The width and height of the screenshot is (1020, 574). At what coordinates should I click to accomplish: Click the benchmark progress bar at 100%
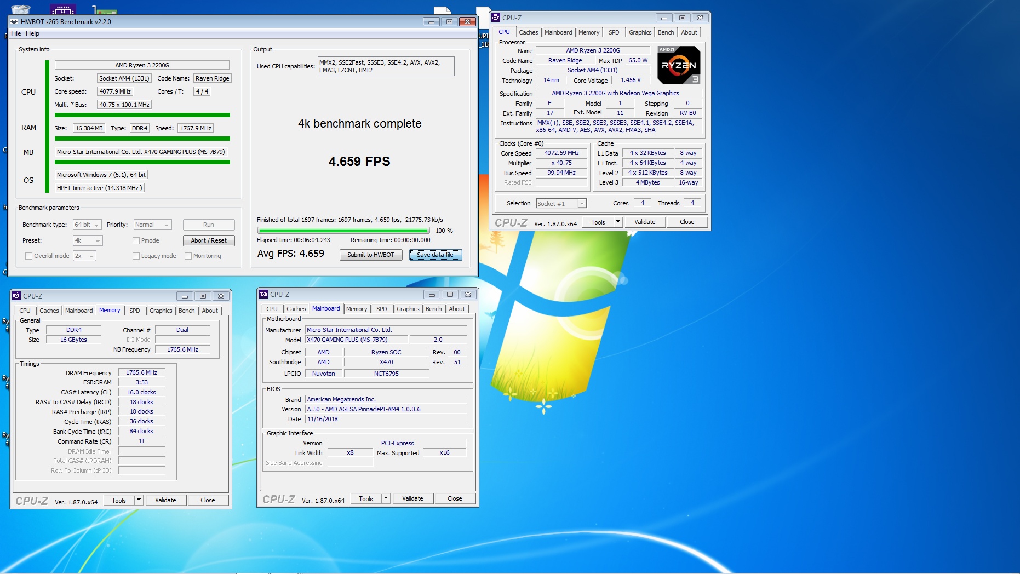pyautogui.click(x=343, y=231)
